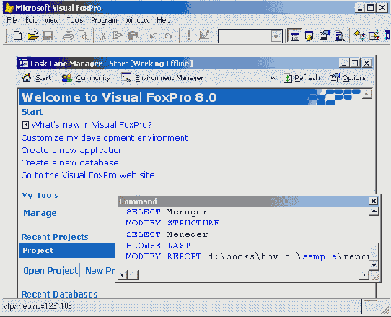Image resolution: width=391 pixels, height=317 pixels.
Task: Click the Print toolbar icon
Action: (x=68, y=35)
